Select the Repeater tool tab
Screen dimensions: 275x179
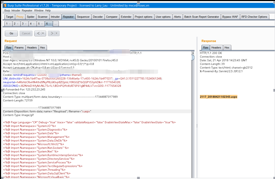pos(68,17)
